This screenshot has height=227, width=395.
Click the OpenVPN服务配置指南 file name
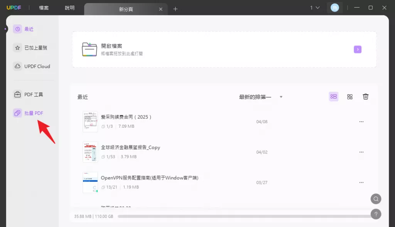(150, 178)
